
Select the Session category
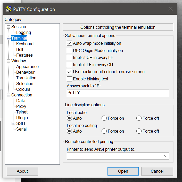click(x=19, y=27)
